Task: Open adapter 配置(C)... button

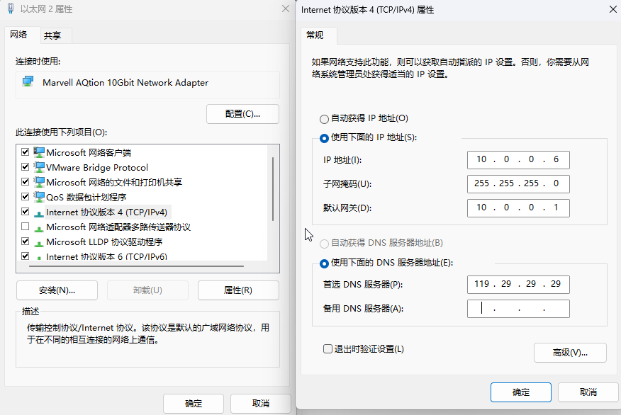Action: point(242,114)
